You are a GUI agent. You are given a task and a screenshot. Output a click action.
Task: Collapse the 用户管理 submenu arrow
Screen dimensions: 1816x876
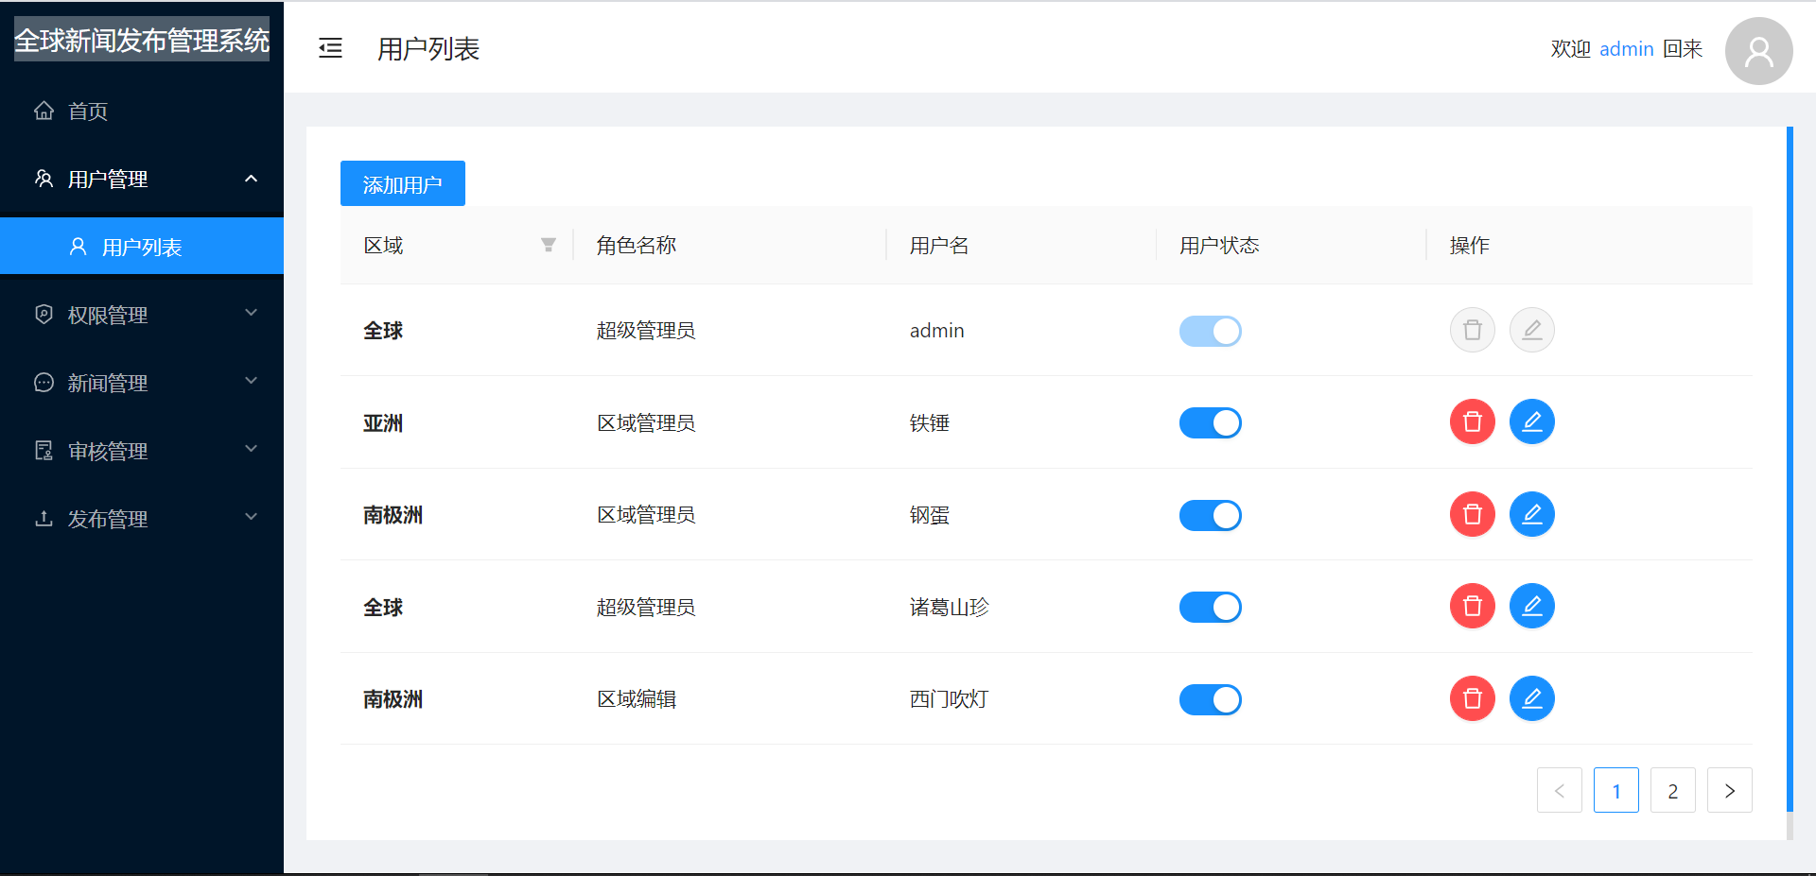click(251, 179)
